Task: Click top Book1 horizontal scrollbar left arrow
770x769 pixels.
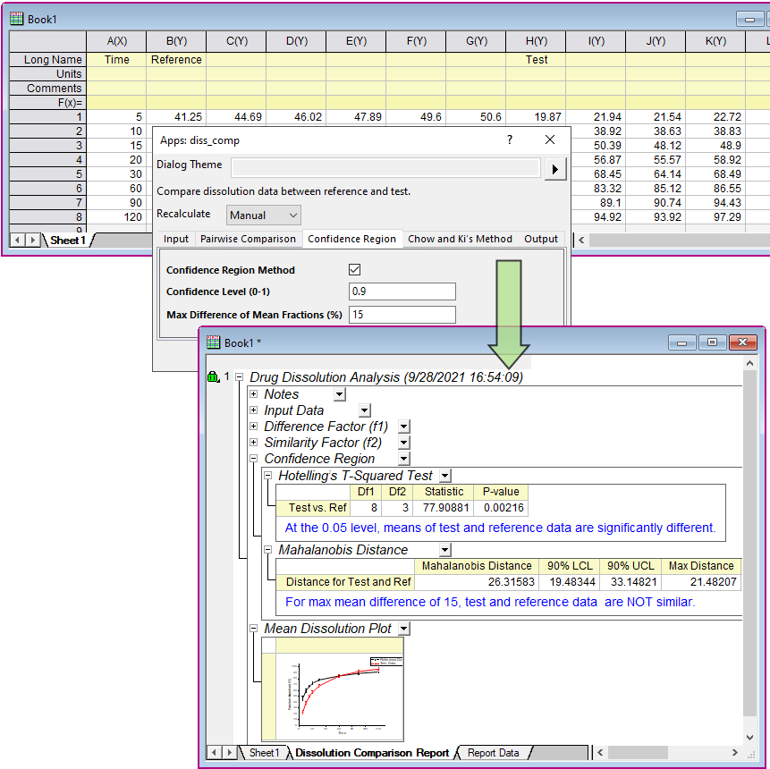Action: (581, 241)
